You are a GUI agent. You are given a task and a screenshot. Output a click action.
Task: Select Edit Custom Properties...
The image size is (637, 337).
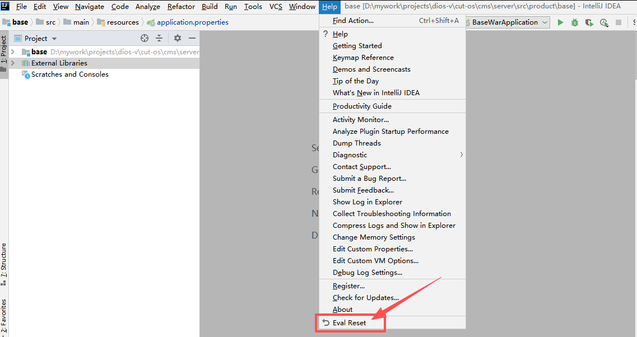tap(392, 249)
